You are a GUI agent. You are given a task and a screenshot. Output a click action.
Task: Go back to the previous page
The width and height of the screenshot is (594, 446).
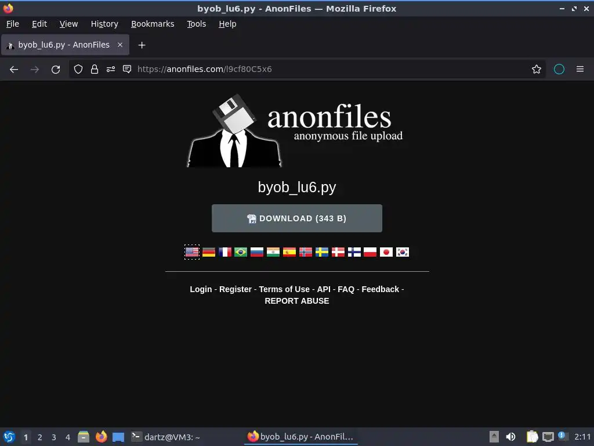(14, 70)
